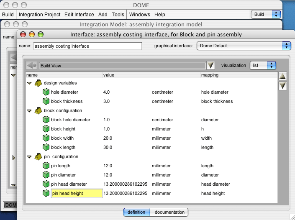The image size is (295, 220).
Task: Open the Windows menu
Action: [x=140, y=15]
